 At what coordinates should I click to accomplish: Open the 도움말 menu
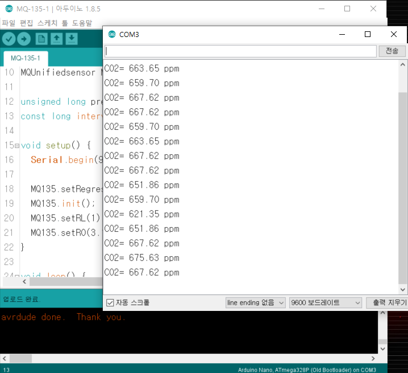tap(82, 23)
